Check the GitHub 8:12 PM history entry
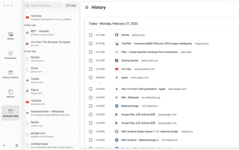239x150 pixels. coord(91,35)
